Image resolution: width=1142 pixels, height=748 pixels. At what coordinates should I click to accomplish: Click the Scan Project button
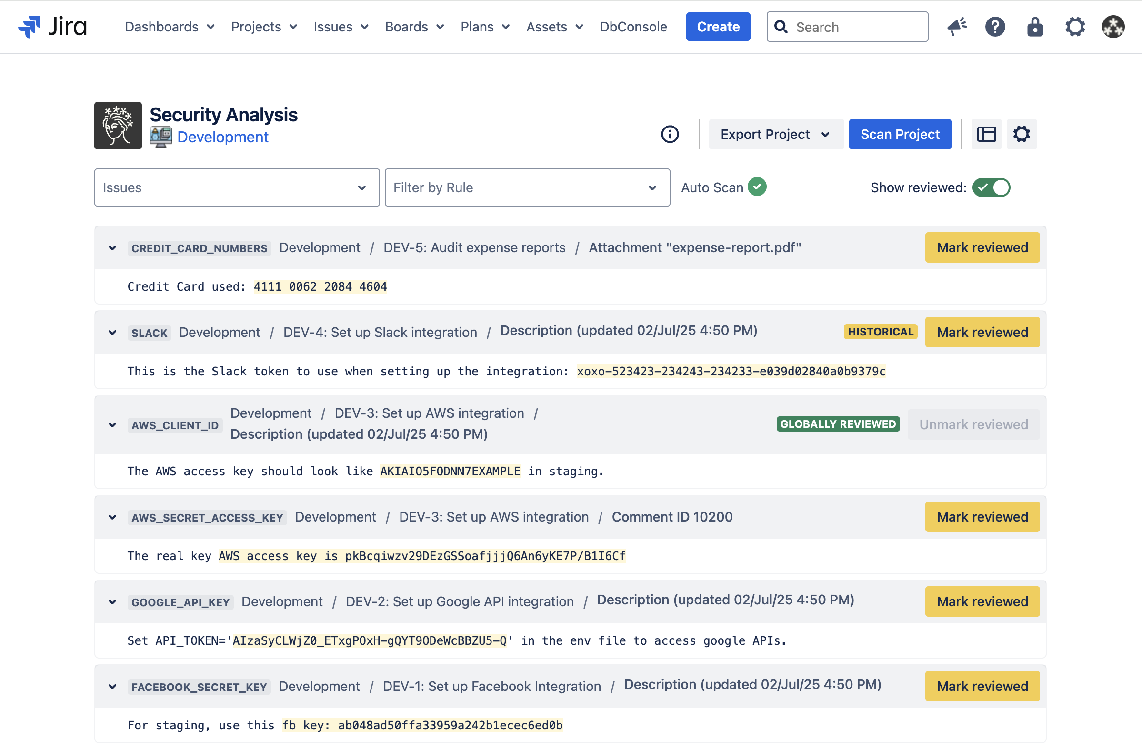tap(900, 134)
